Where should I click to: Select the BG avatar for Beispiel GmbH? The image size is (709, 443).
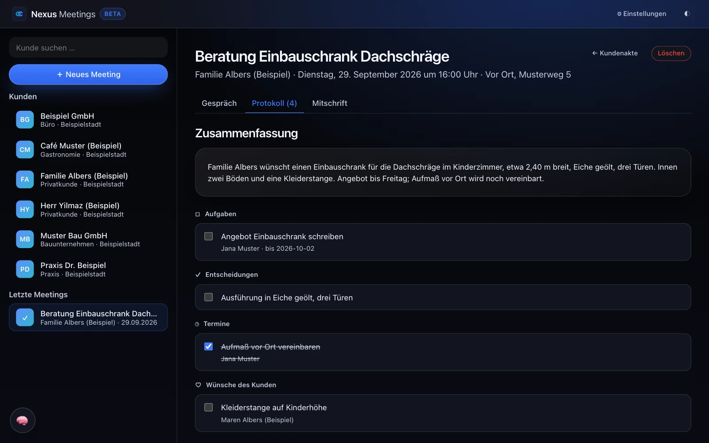[x=25, y=120]
